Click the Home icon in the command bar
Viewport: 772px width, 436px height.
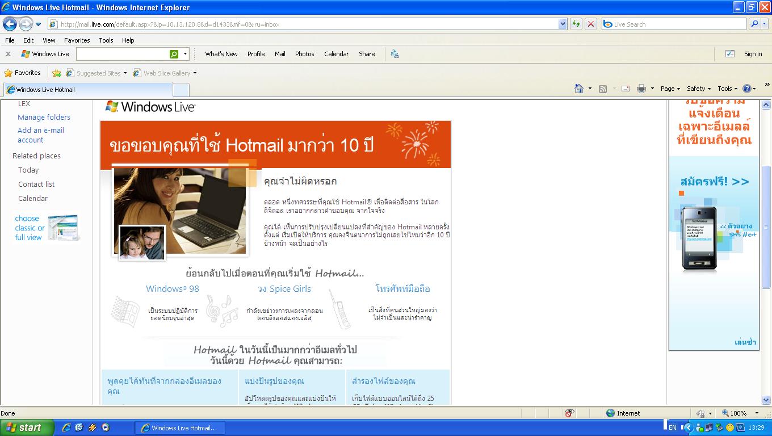(579, 89)
